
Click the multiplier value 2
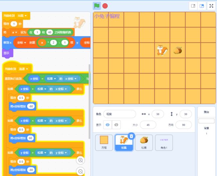tap(53, 42)
